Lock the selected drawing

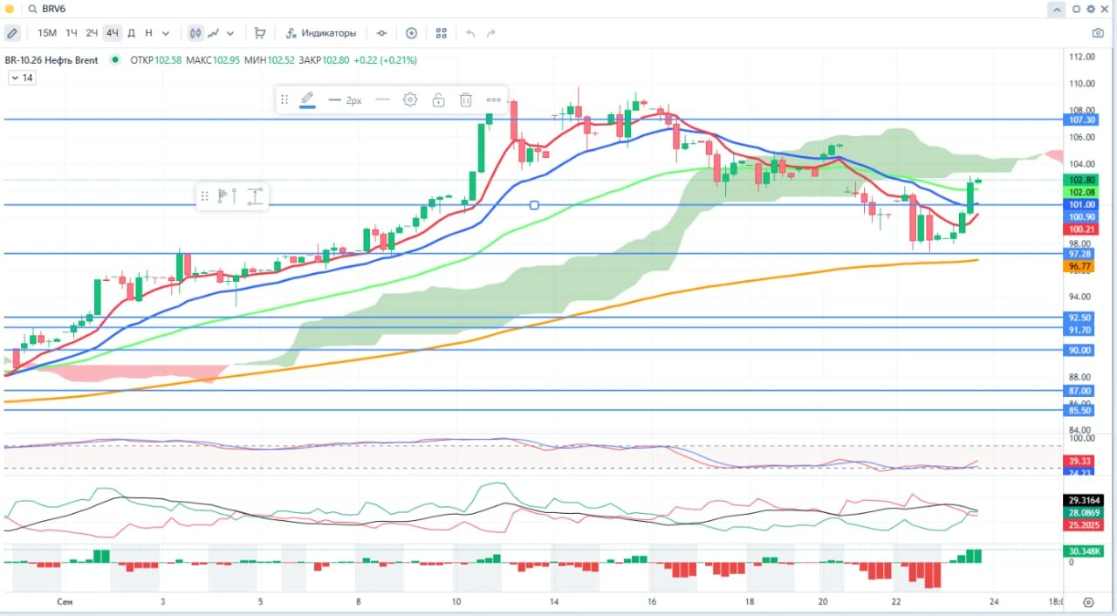(438, 99)
